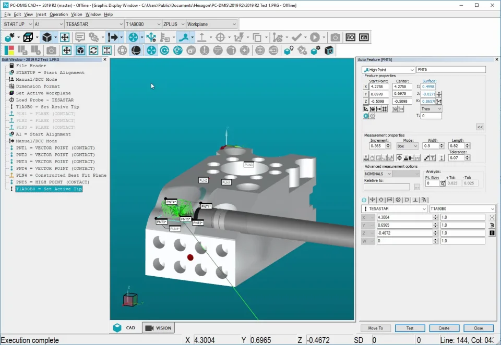Open the Operation menu
501x345 pixels.
tap(58, 15)
